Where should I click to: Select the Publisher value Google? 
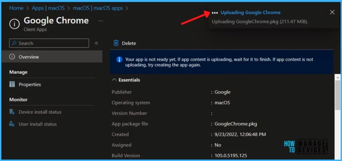[x=222, y=92]
